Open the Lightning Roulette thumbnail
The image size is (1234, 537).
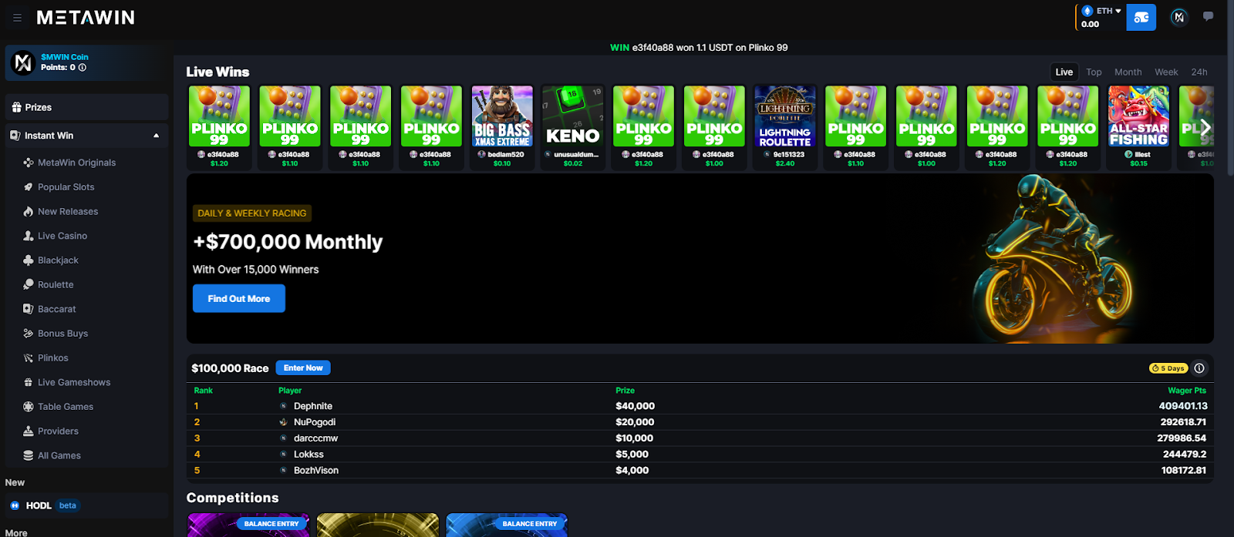(x=785, y=116)
